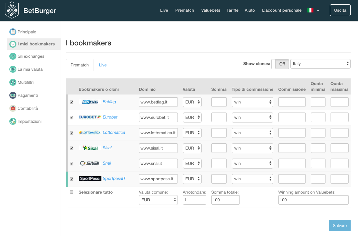Open the Lottomatica bookmaker link
This screenshot has height=236, width=358.
click(x=114, y=133)
